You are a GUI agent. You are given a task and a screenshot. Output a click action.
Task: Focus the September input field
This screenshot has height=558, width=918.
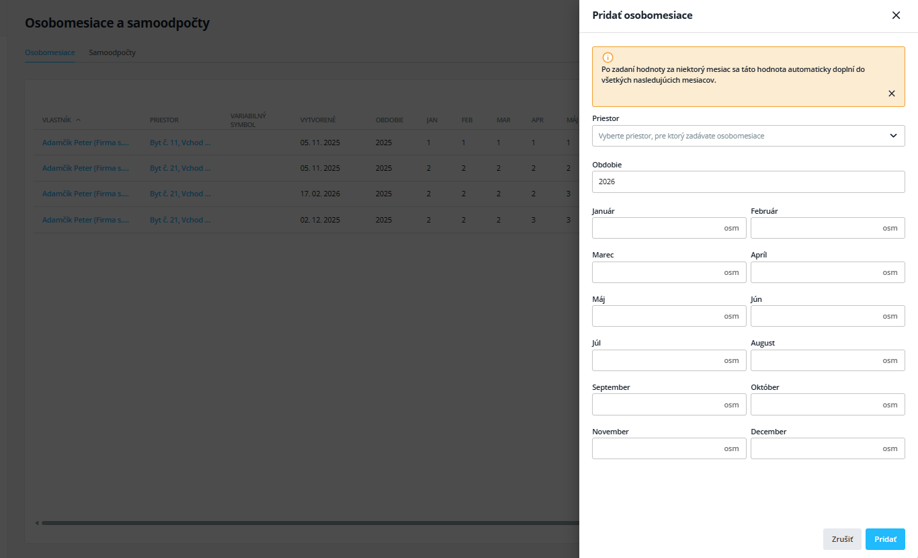(669, 405)
